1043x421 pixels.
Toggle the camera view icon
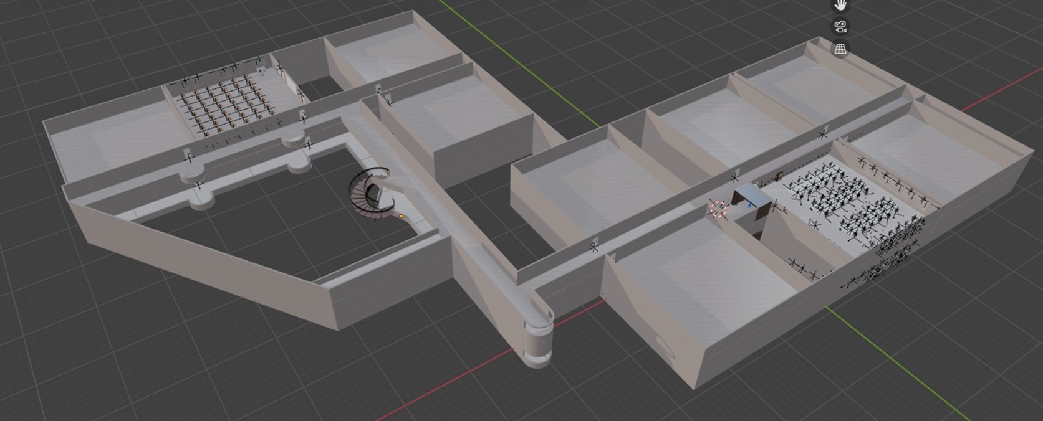click(840, 27)
